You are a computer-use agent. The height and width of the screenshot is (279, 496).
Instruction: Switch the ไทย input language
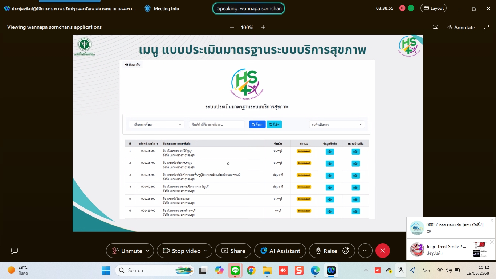click(427, 270)
